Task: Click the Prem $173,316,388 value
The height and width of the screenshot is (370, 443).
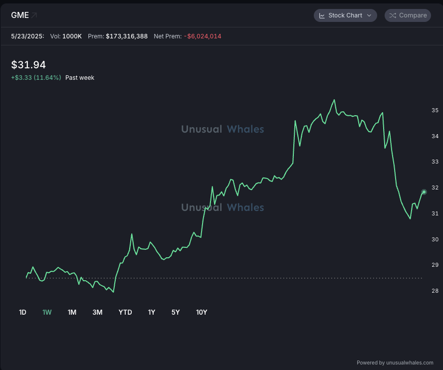Action: click(118, 36)
